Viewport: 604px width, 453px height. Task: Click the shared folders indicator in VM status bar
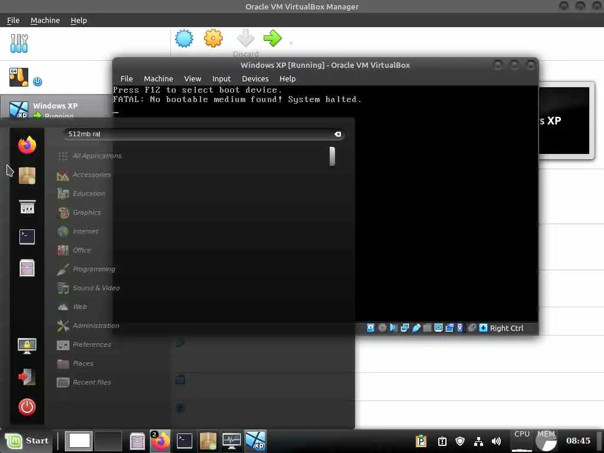(427, 328)
